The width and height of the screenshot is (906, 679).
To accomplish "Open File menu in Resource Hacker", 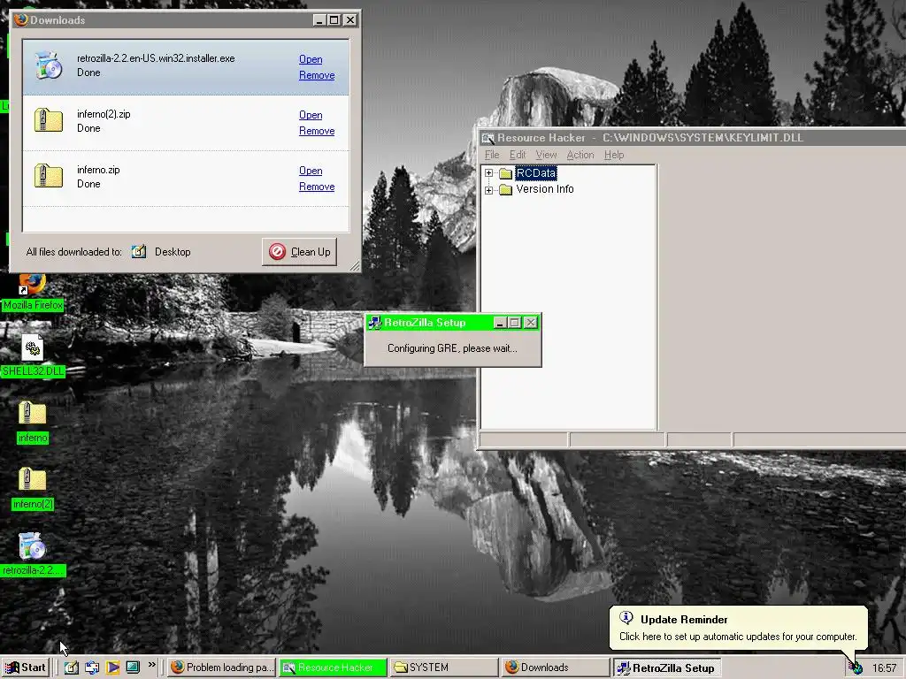I will point(492,155).
